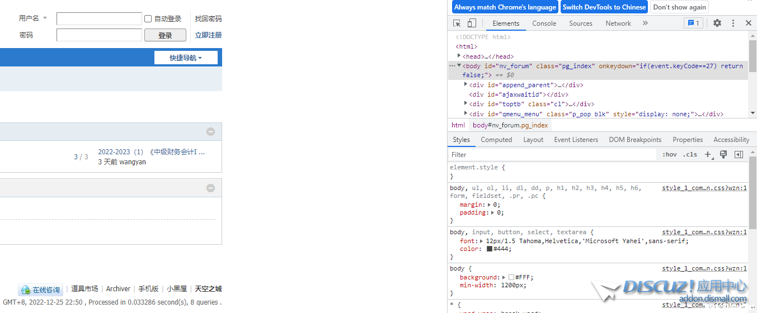Click the #444 color swatch
This screenshot has height=313, width=757.
[490, 249]
